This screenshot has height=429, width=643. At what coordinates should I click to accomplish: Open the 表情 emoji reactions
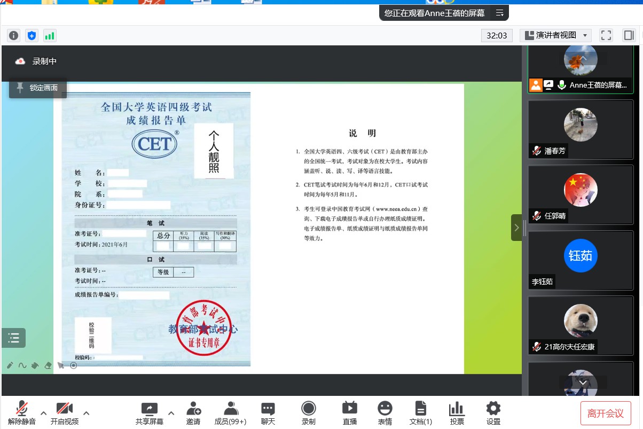tap(385, 412)
